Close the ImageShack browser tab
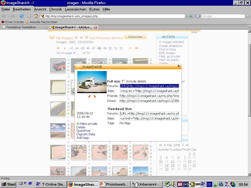The height and width of the screenshot is (188, 251). coord(96,27)
